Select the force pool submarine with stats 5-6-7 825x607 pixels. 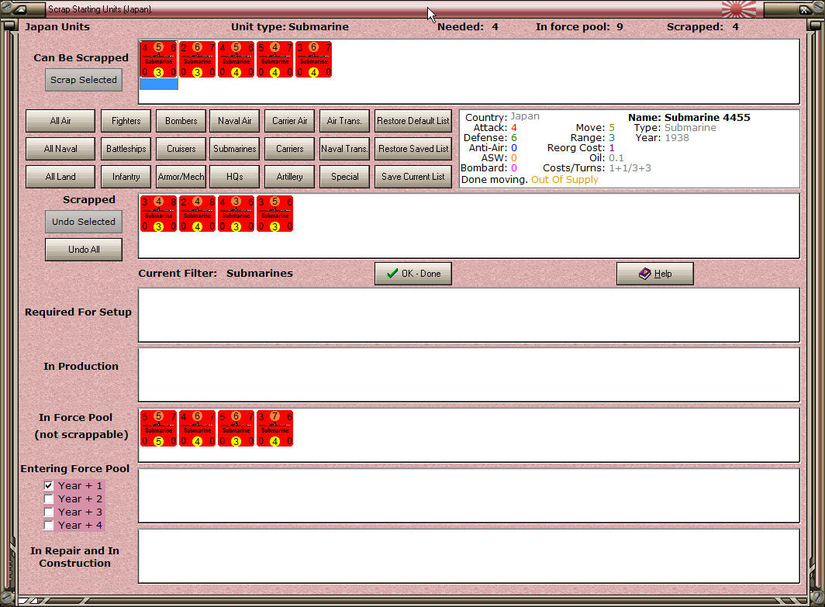coord(236,428)
